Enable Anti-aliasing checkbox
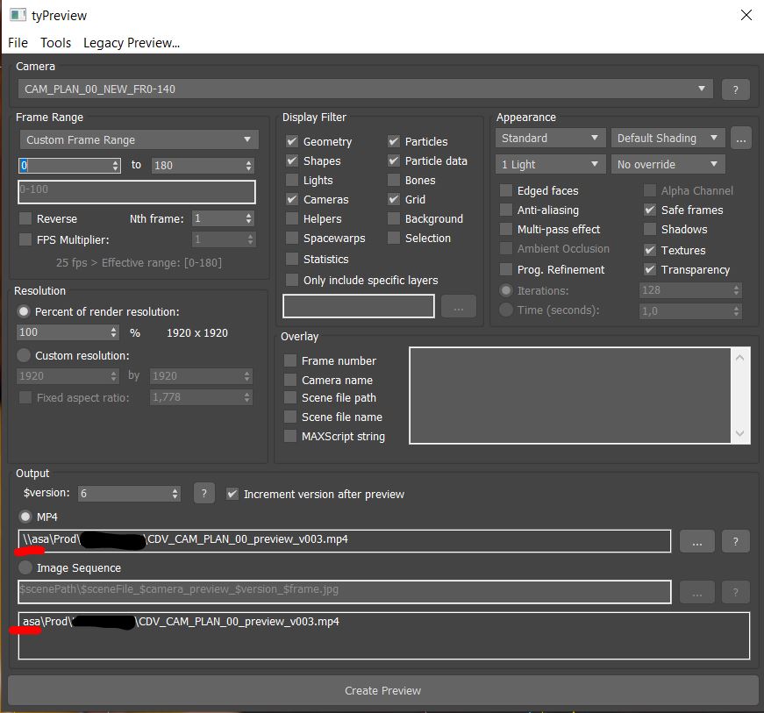This screenshot has width=764, height=713. tap(506, 210)
